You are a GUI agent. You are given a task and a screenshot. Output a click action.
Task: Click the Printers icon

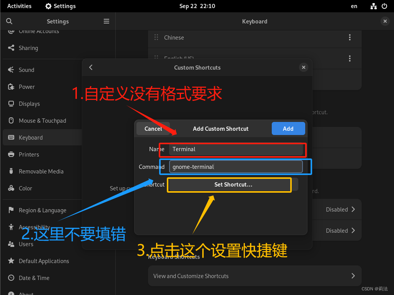click(11, 154)
